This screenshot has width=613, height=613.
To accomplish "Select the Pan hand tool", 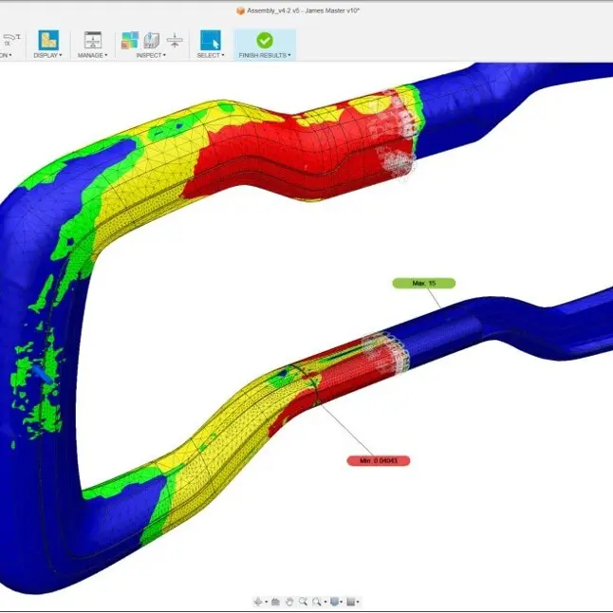I will (x=289, y=602).
